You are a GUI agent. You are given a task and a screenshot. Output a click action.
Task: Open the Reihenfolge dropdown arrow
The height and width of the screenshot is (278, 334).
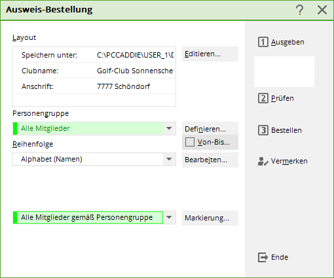pos(169,159)
